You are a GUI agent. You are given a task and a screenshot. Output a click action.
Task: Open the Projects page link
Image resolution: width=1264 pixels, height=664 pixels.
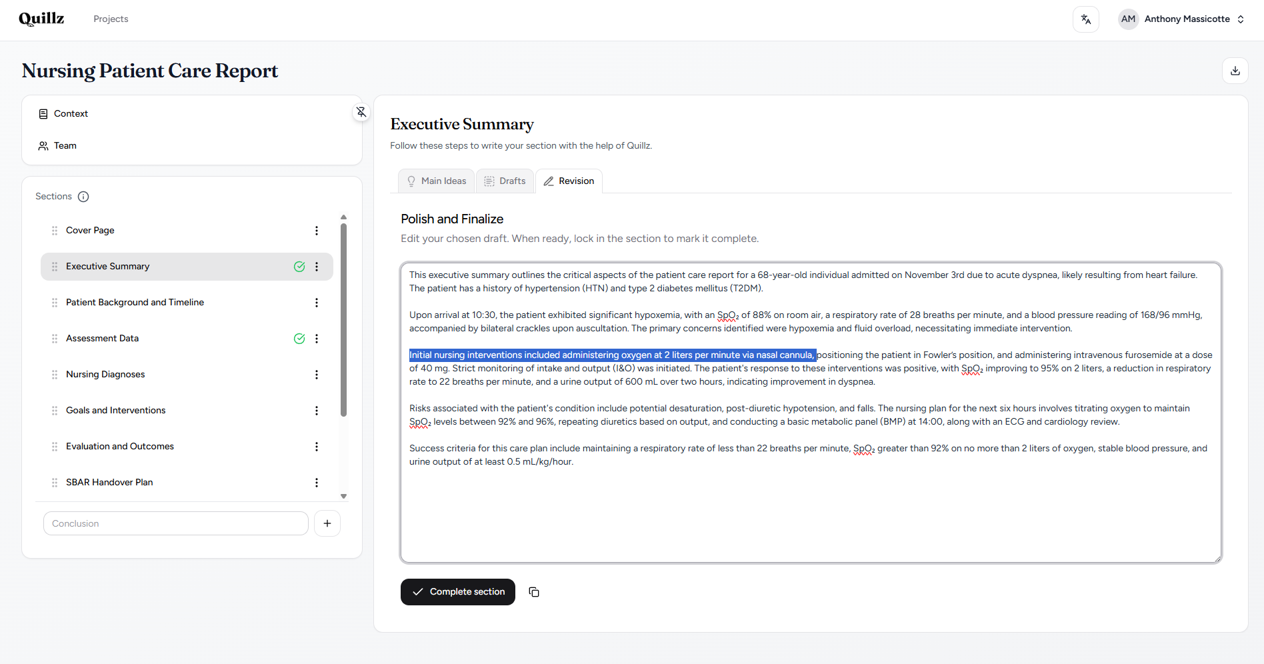(111, 19)
